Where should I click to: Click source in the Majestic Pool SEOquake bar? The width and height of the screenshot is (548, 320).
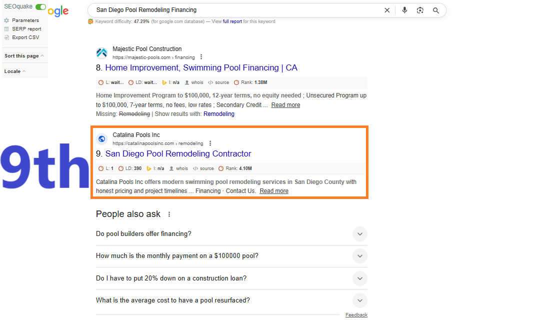pyautogui.click(x=218, y=82)
